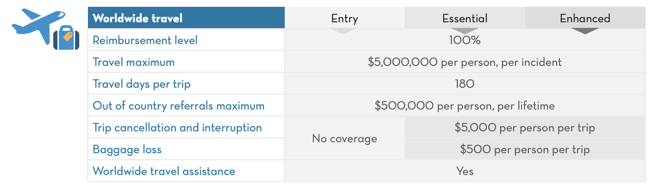Click the Reimbursement level row label
Image resolution: width=656 pixels, height=190 pixels.
(x=145, y=40)
